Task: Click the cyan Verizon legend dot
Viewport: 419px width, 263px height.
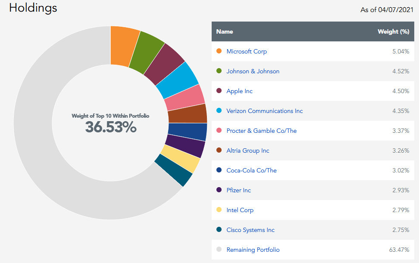Action: (x=219, y=110)
